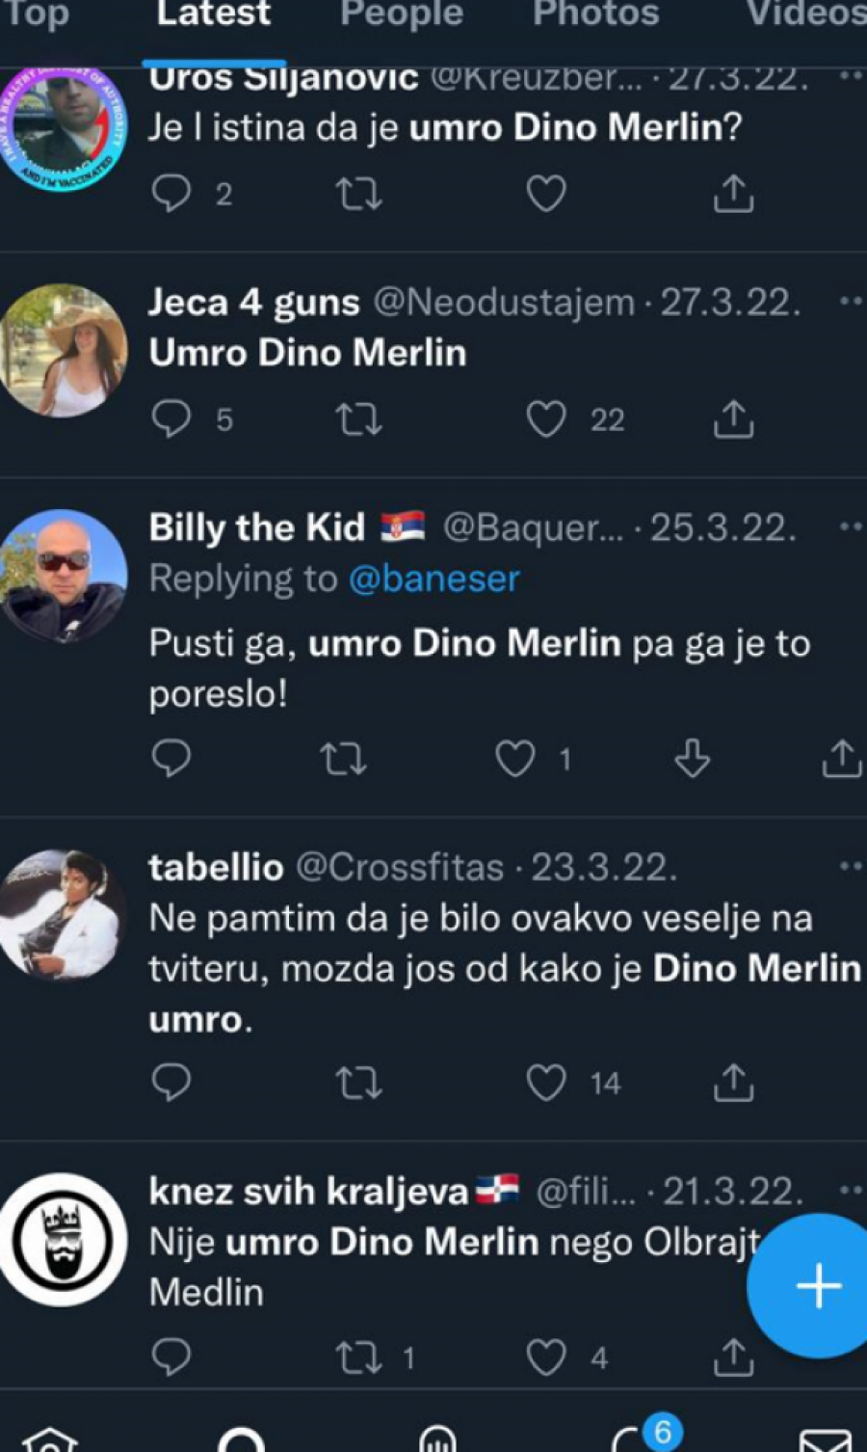
Task: Like the Jeca 4 guns tweet
Action: pos(546,419)
